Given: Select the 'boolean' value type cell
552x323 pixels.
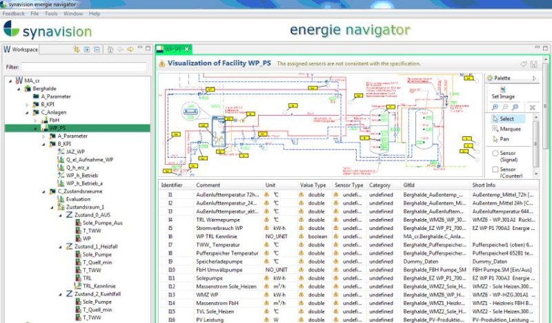Looking at the screenshot, I should click(x=317, y=236).
